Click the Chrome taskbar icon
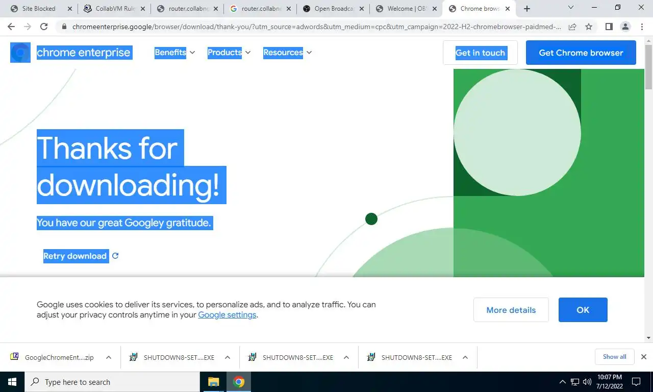This screenshot has height=392, width=653. click(x=239, y=382)
